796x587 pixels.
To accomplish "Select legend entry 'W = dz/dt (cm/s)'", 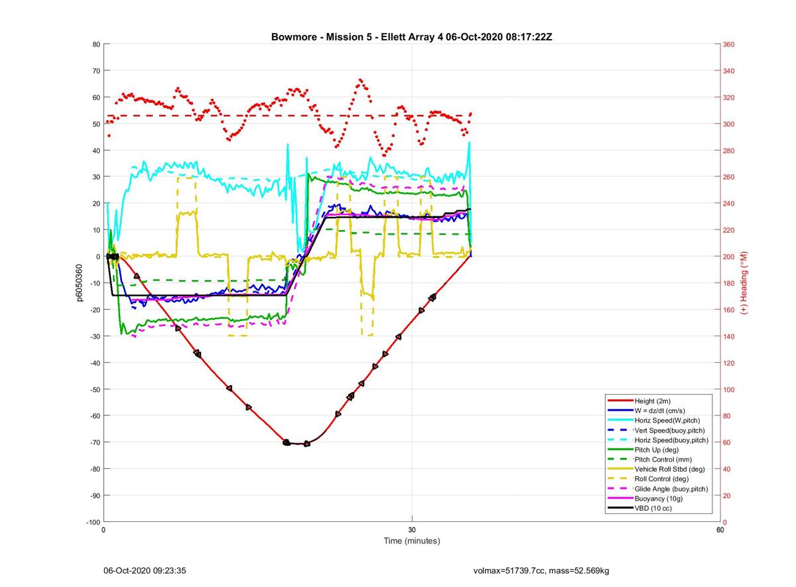I will (660, 411).
